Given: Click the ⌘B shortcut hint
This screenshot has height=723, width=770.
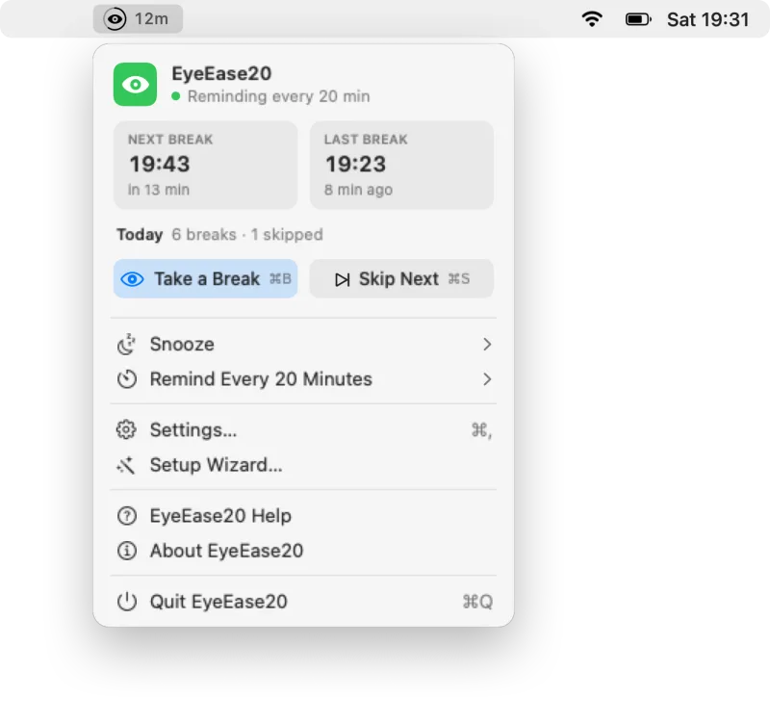Looking at the screenshot, I should coord(280,279).
